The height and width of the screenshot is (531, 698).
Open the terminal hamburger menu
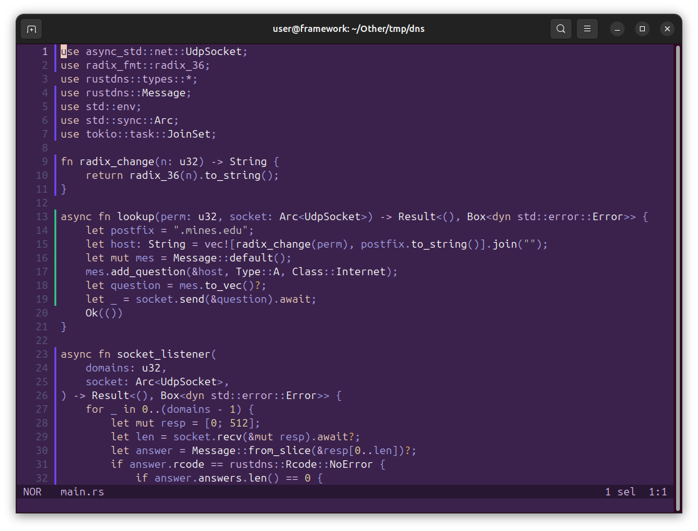587,29
